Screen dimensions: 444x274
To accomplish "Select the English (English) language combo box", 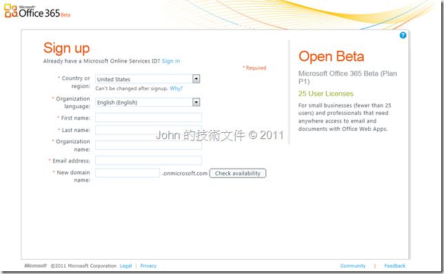I will (148, 102).
